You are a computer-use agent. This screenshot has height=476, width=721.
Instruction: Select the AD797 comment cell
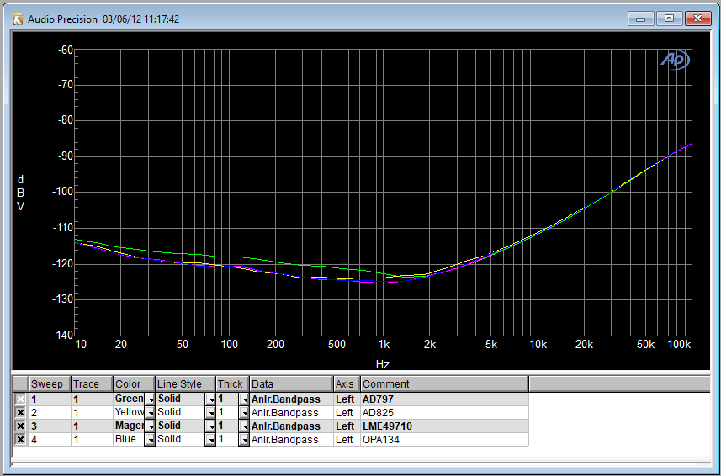tap(444, 399)
